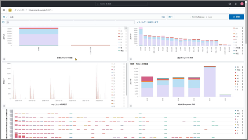Screen dimensions: 248x140
Task: Open panel options in the first chart
Action: 126,28
